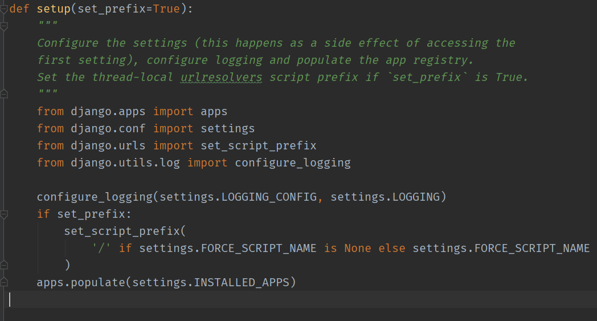Click the 'set_script_prefix(' call inside the if block
Viewport: 597px width, 321px height.
(125, 231)
